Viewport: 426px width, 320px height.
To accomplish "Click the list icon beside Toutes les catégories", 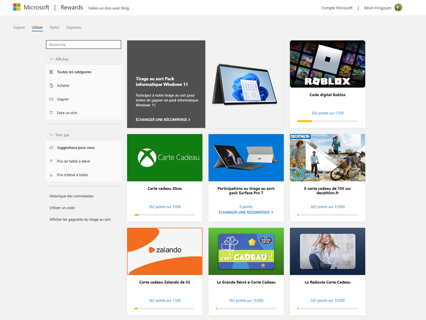I will click(51, 72).
